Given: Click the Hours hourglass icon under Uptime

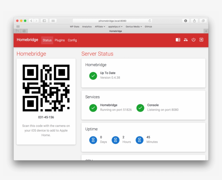Looking at the screenshot, I should [116, 140].
